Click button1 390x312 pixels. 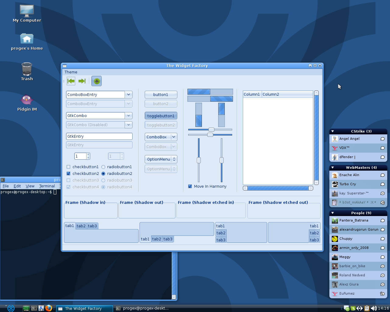pos(161,95)
